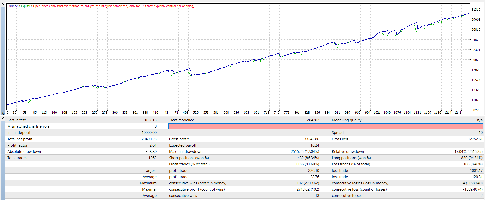The height and width of the screenshot is (202, 485).
Task: Close the report panel with lower X
Action: (3, 118)
